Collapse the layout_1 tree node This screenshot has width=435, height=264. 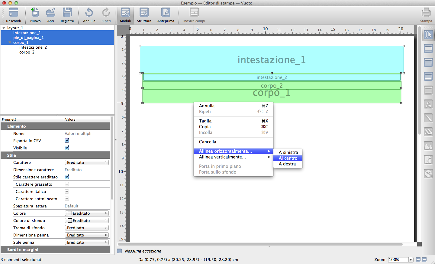4,28
